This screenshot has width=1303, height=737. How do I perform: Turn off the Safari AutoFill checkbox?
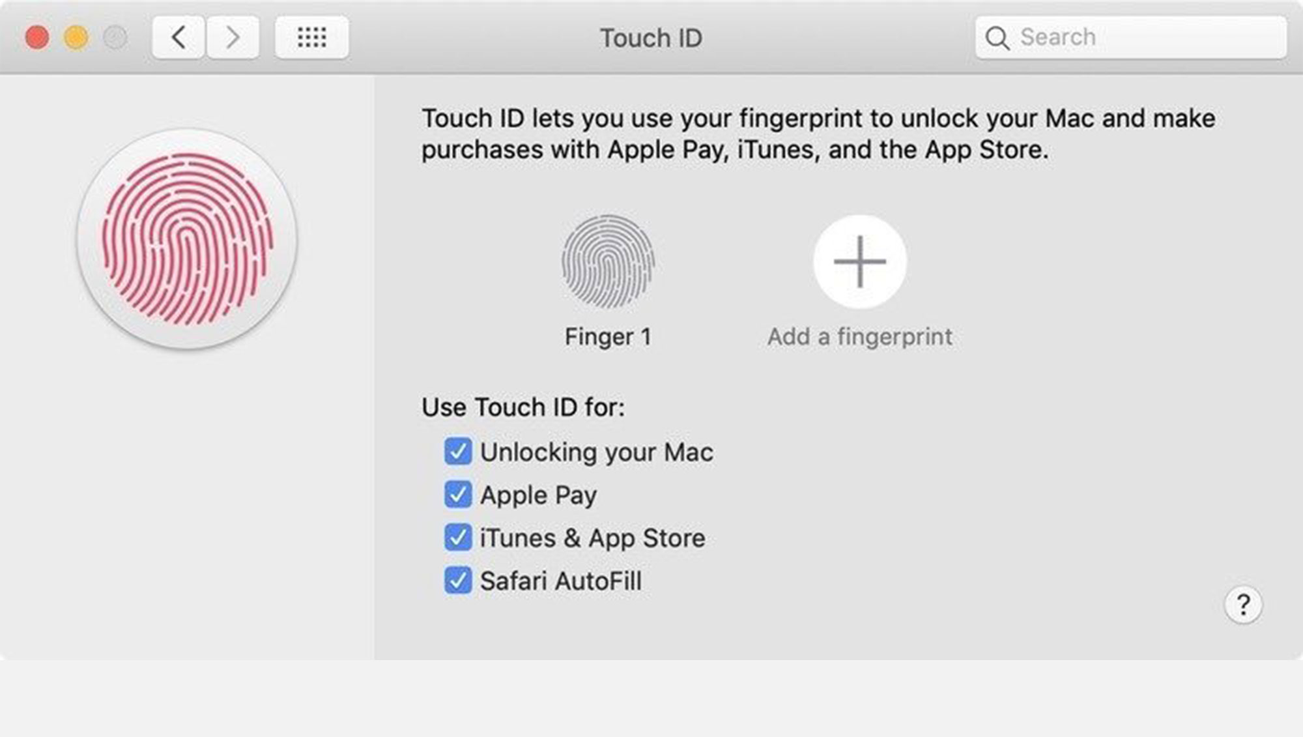pos(458,581)
